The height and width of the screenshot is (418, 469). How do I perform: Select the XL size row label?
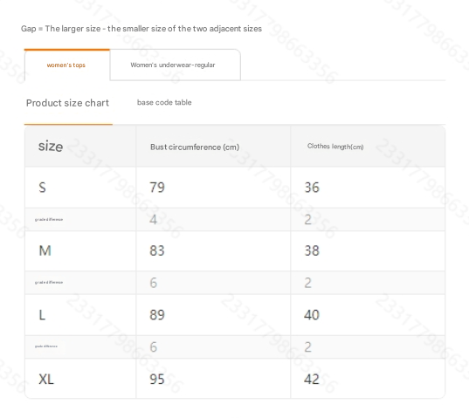click(46, 380)
